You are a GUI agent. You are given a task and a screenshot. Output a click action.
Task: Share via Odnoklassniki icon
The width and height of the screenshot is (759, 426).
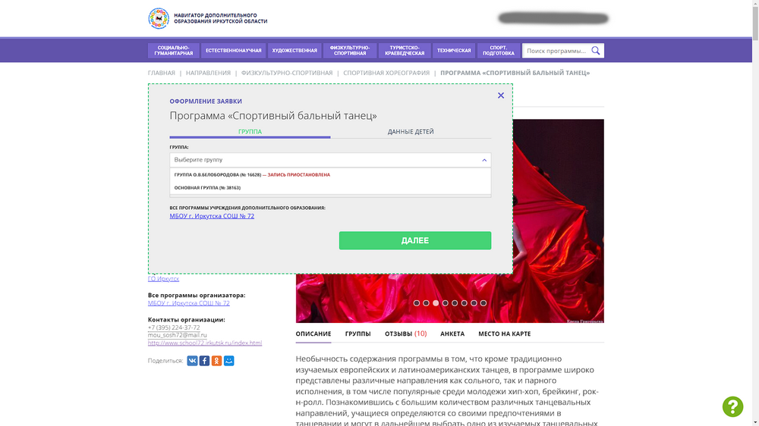(216, 361)
